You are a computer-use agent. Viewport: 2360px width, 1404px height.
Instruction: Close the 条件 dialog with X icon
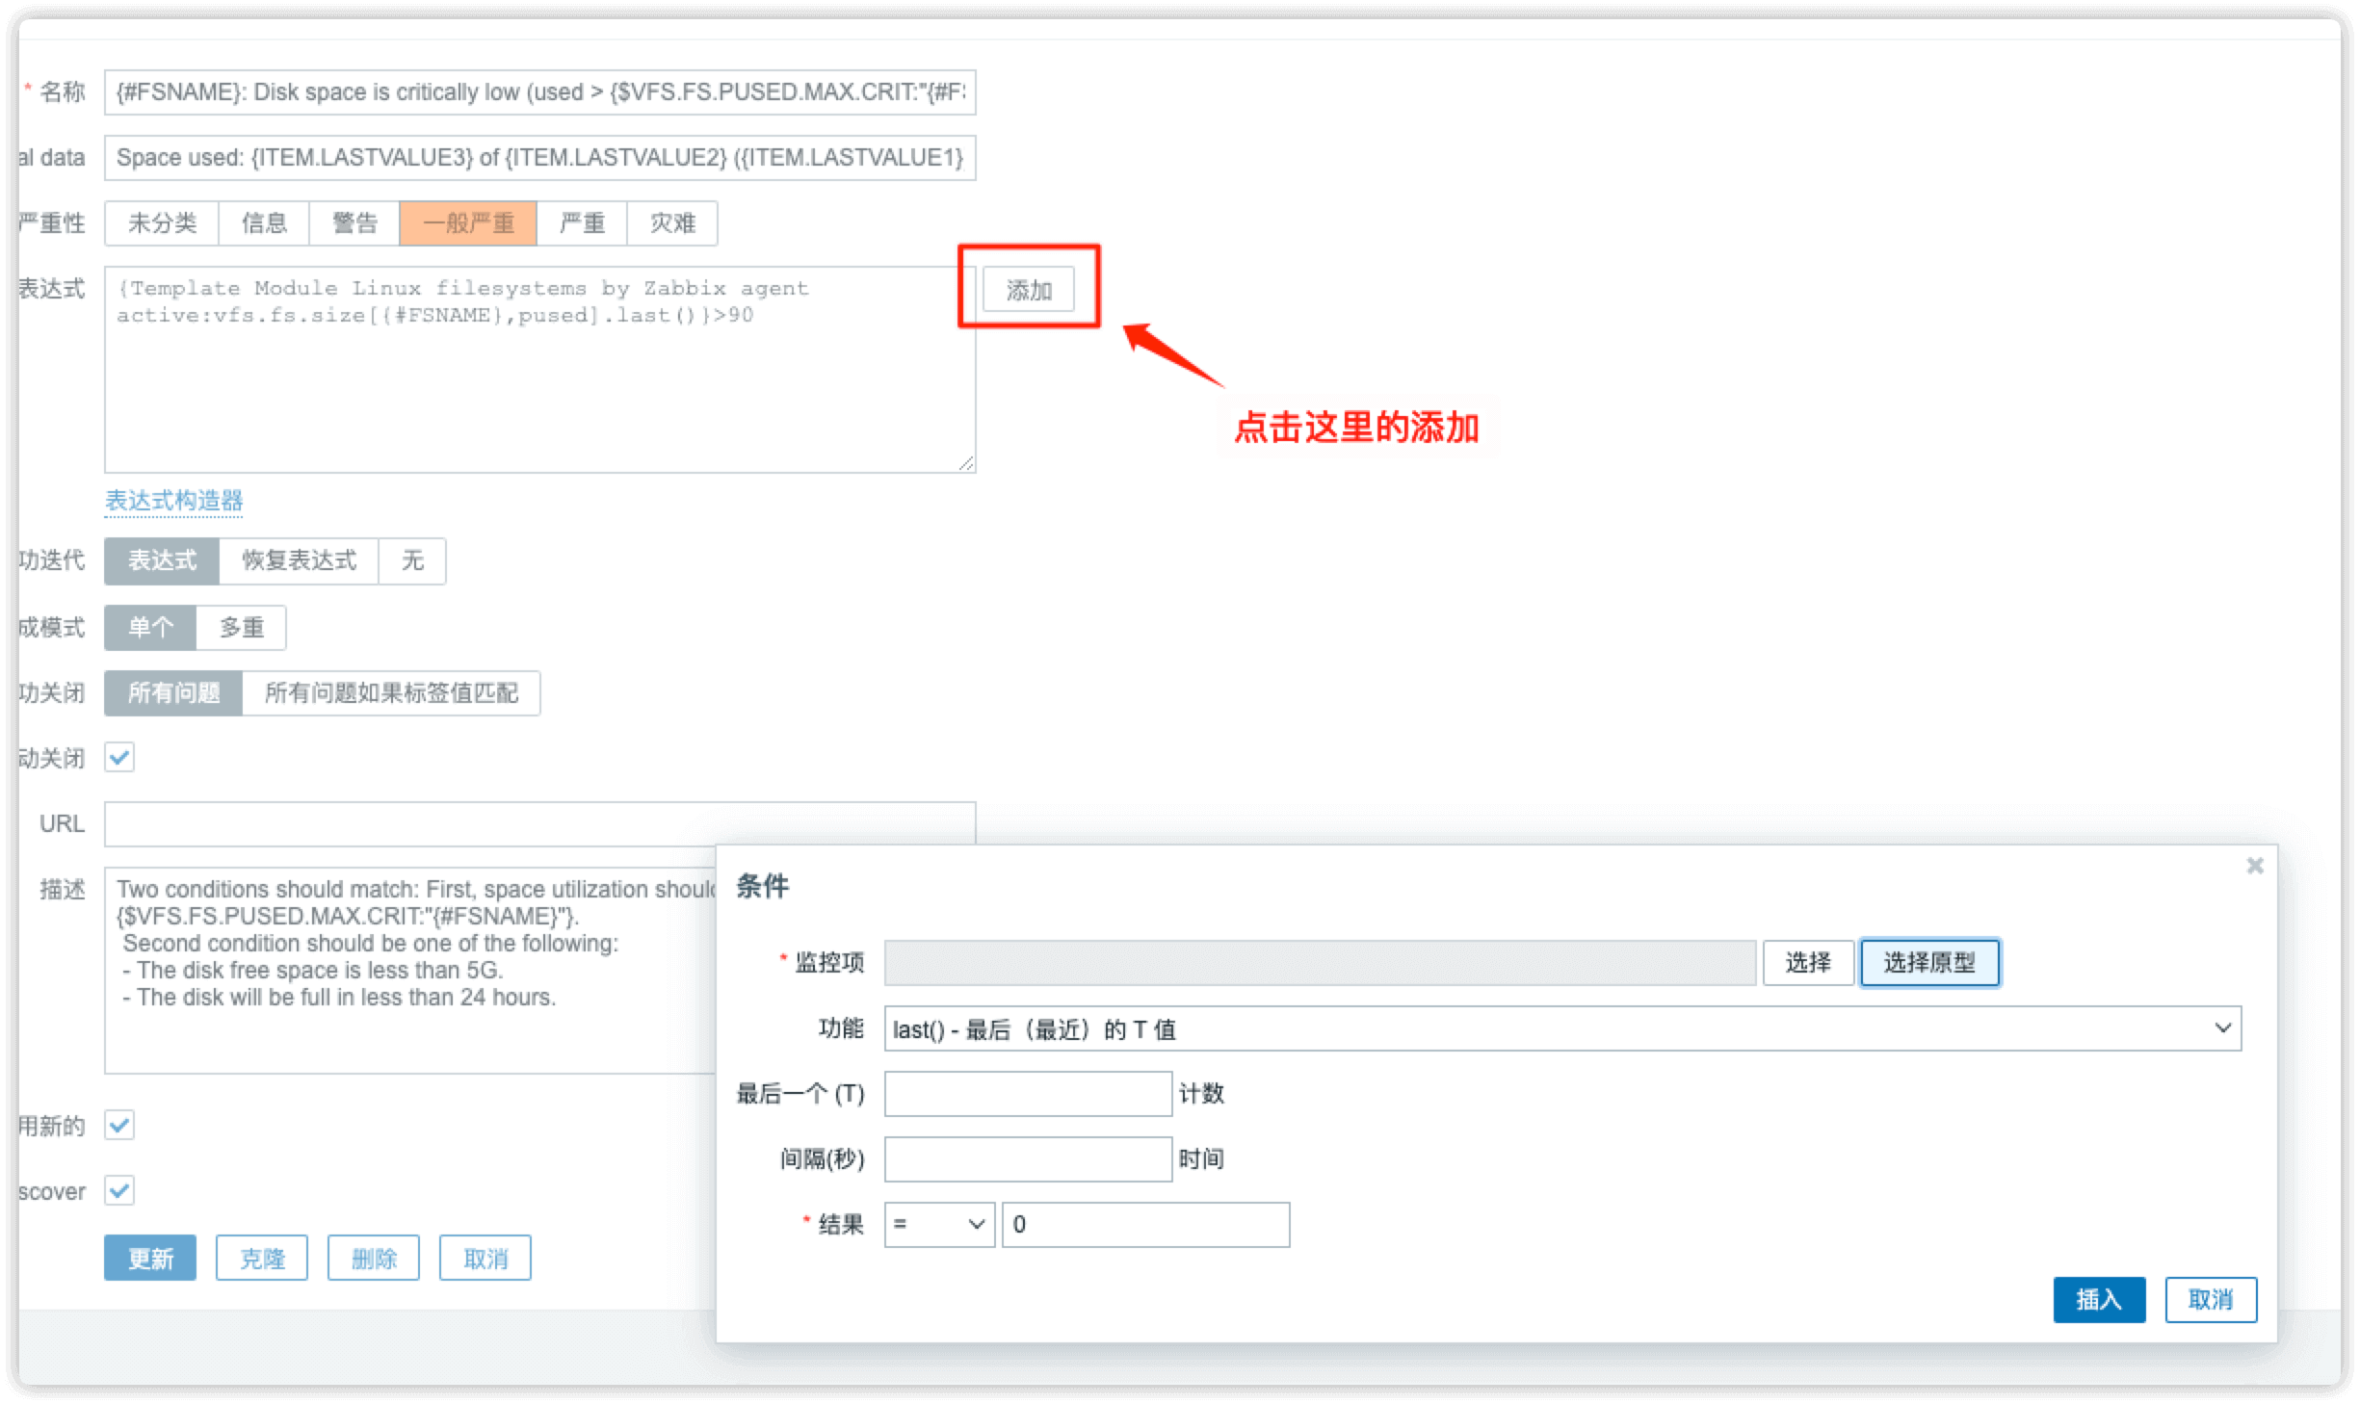(2254, 866)
